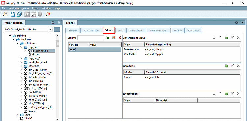Viewport: 247px width, 121px height.
Task: Click the search toolbar icon at far left
Action: 5,14
